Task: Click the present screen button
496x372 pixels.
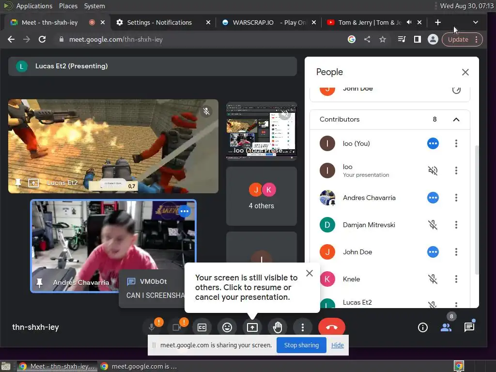Action: pos(252,327)
